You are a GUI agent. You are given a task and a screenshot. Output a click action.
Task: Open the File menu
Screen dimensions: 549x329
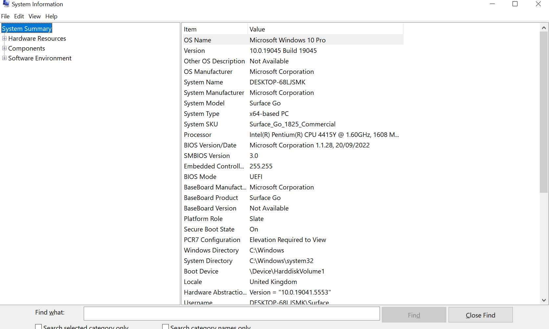pyautogui.click(x=5, y=16)
